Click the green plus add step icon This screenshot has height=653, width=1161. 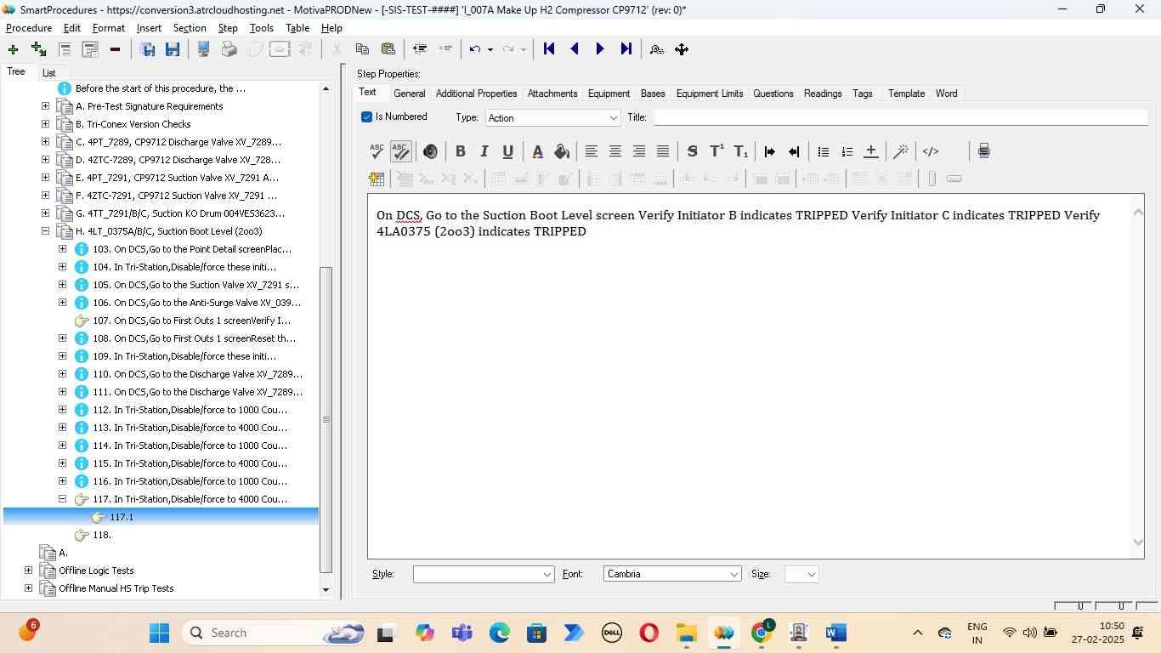point(13,49)
